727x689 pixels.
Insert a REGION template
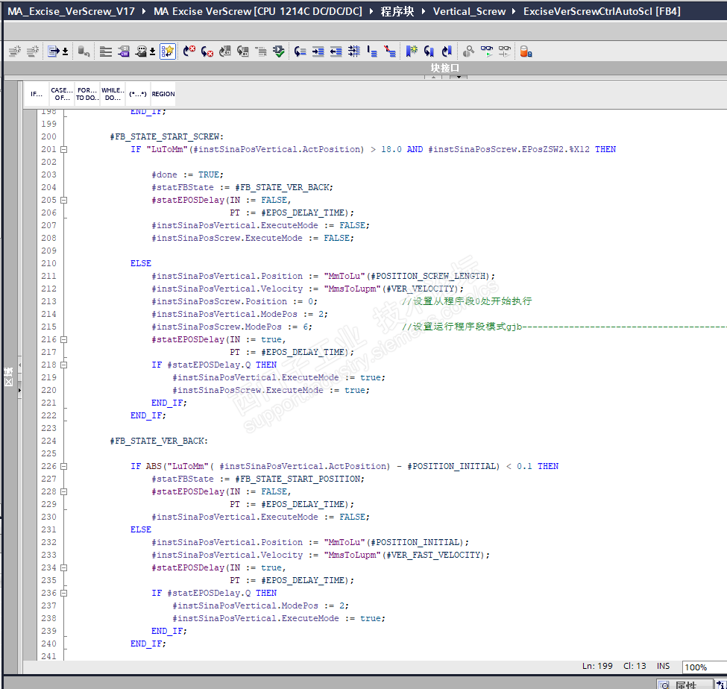(163, 95)
